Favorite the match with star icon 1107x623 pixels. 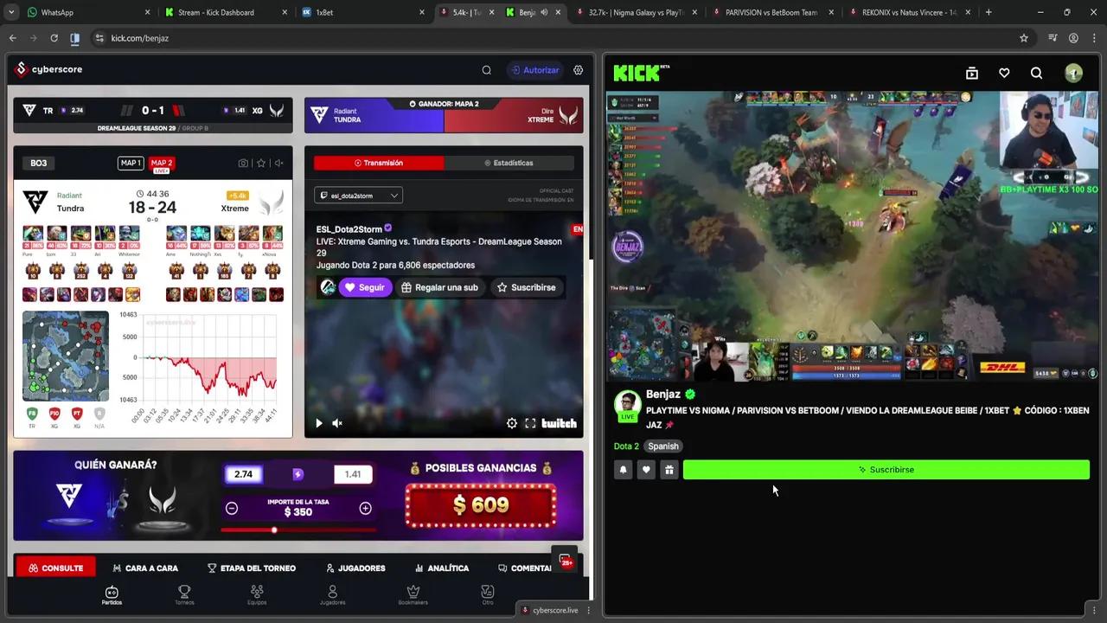tap(261, 163)
